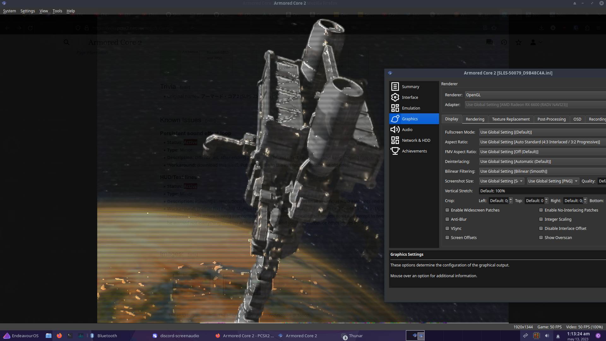
Task: Enable Widescreen Patches
Action: (447, 210)
